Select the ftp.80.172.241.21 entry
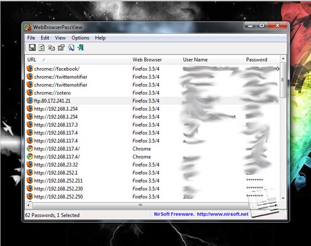Viewport: 311px width, 246px height. 52,101
